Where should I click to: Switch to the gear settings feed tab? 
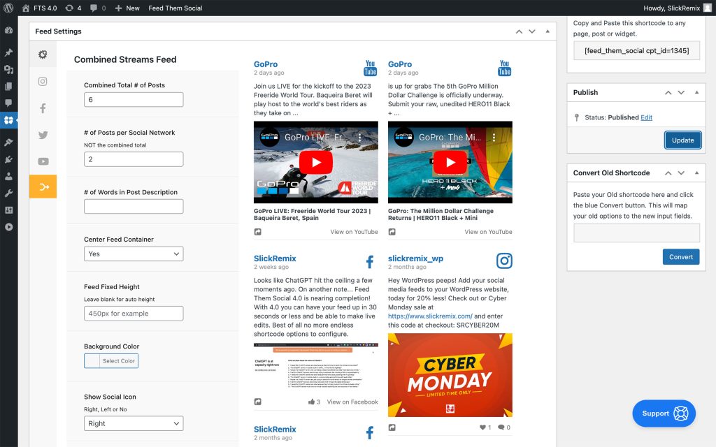tap(43, 54)
